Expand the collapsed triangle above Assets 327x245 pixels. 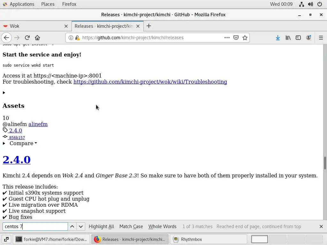(4, 93)
